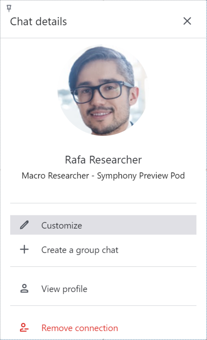Click the plus icon for group chat

[24, 249]
